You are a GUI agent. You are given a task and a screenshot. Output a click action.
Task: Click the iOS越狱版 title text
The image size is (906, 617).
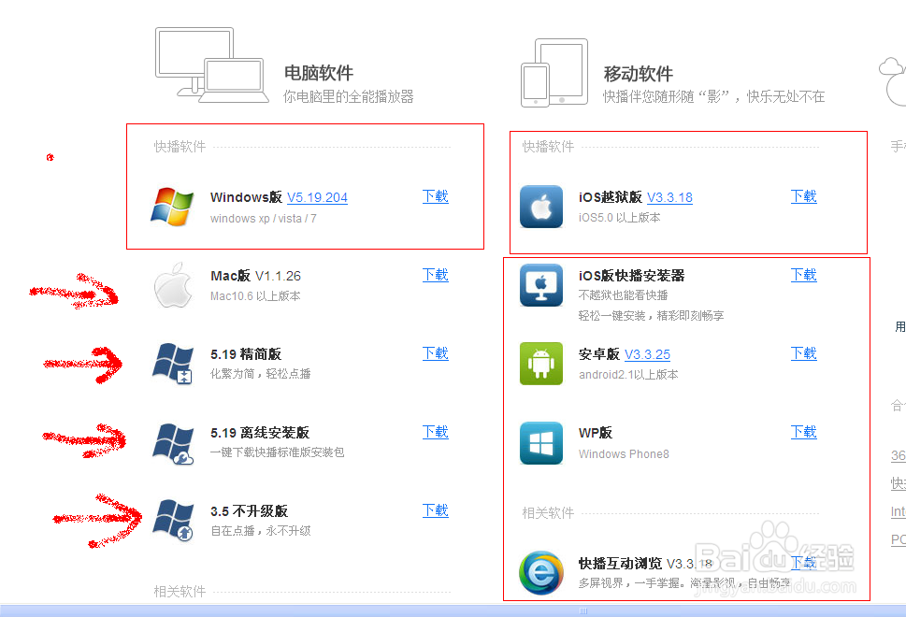[x=611, y=197]
